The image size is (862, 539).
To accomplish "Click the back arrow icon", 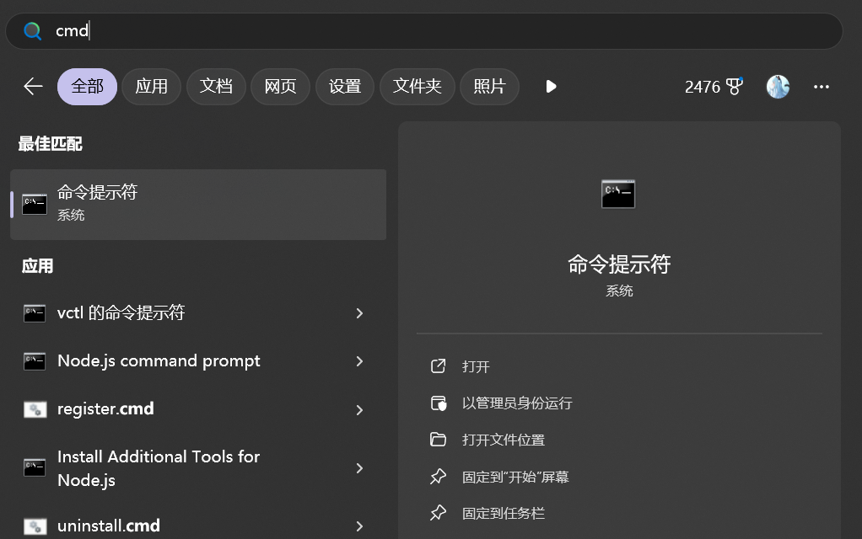I will [x=33, y=87].
